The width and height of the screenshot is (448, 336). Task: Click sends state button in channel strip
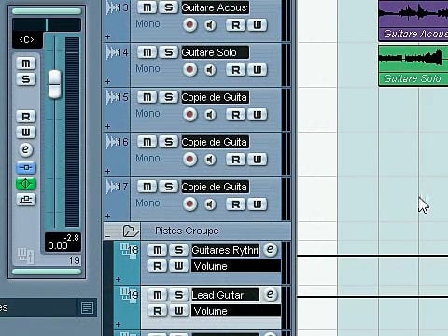click(26, 200)
